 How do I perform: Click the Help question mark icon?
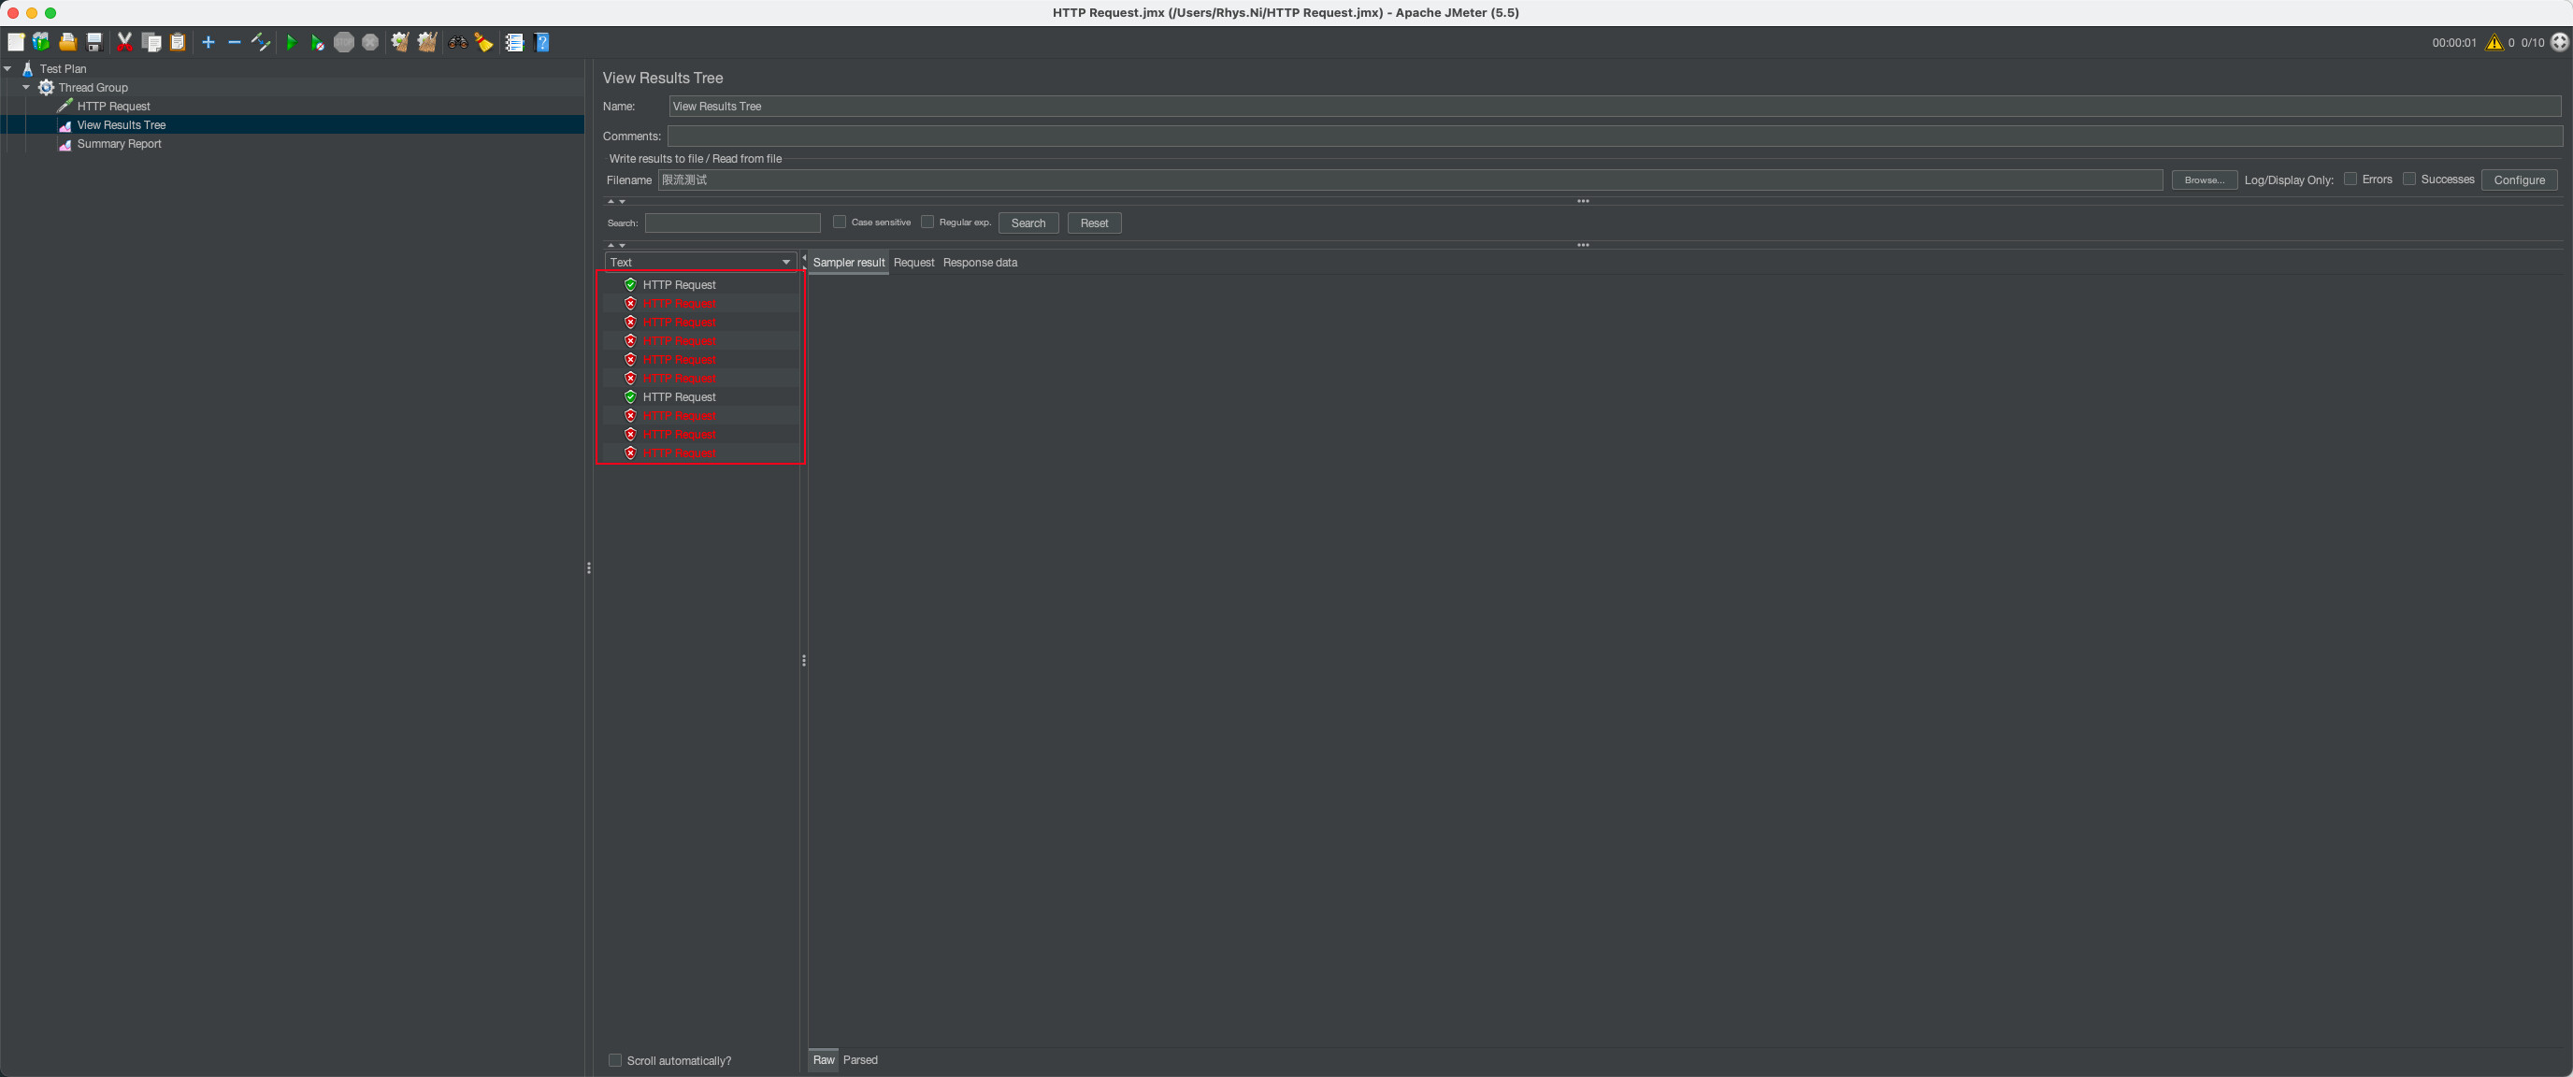(x=542, y=42)
